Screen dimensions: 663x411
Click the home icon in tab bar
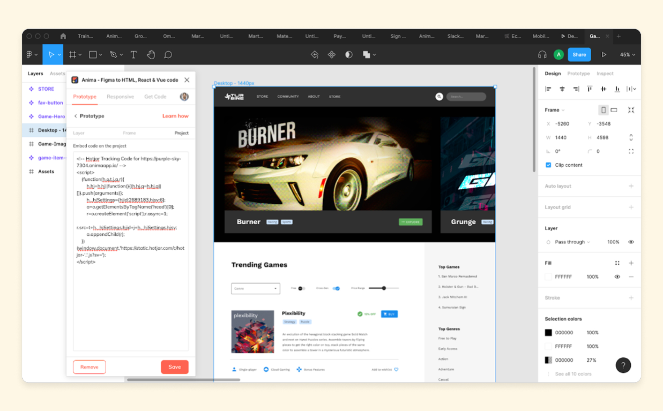[x=63, y=36]
